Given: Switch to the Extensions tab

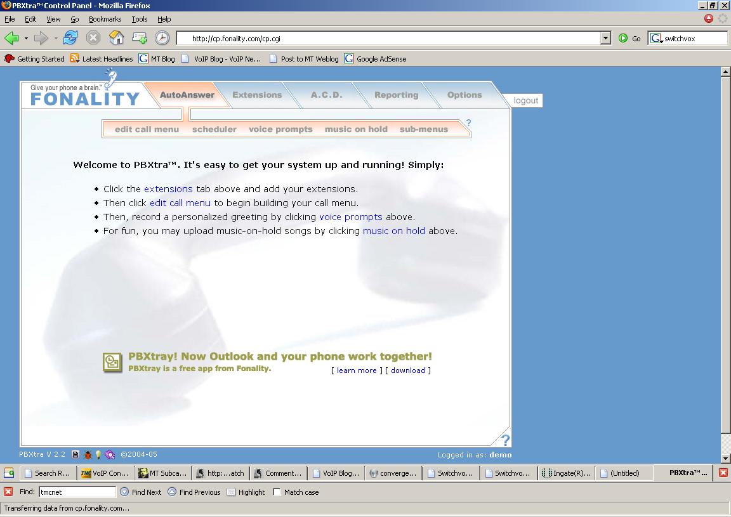Looking at the screenshot, I should point(257,95).
